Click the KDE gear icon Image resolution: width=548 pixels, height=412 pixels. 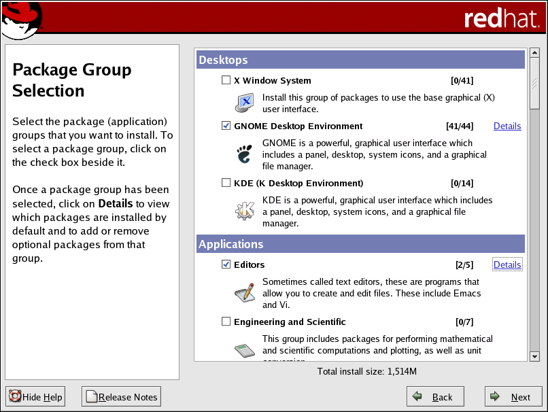coord(243,211)
